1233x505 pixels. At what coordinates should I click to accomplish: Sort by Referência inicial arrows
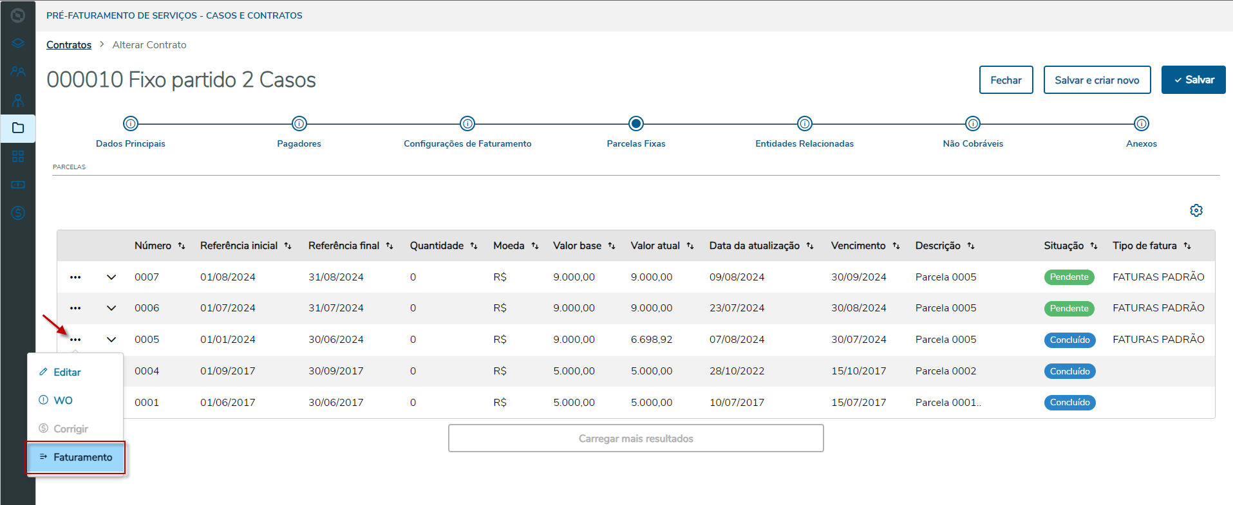pos(288,246)
